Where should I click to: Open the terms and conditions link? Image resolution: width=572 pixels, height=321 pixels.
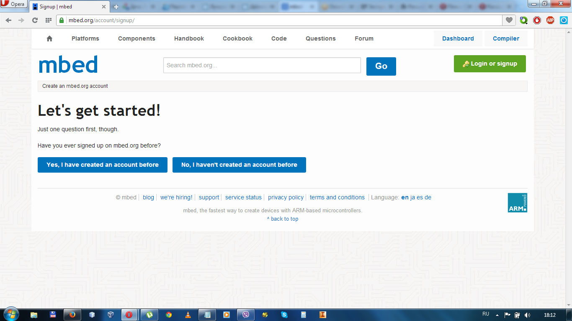[x=337, y=197]
